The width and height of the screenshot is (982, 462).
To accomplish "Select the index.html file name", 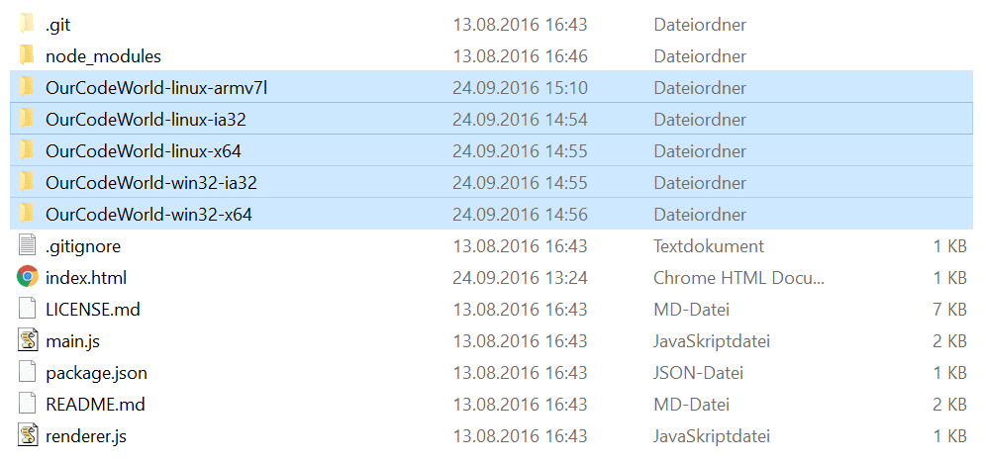I will (x=86, y=277).
